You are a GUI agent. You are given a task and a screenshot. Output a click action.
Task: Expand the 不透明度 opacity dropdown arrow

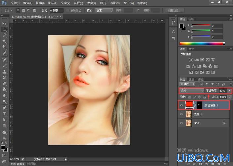(230, 91)
